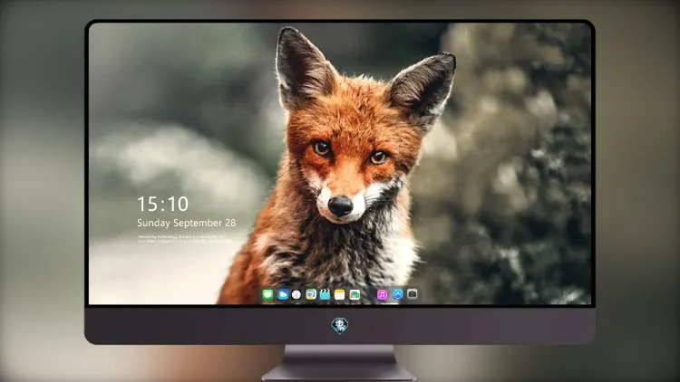This screenshot has height=382, width=680.
Task: Open the Photos gallery app in the dock
Action: [x=355, y=294]
